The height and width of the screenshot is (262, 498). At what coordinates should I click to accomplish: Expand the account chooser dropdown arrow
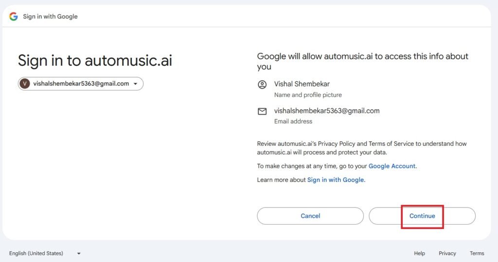135,84
